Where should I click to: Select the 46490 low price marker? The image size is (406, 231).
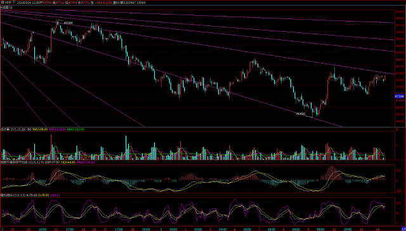tap(301, 114)
